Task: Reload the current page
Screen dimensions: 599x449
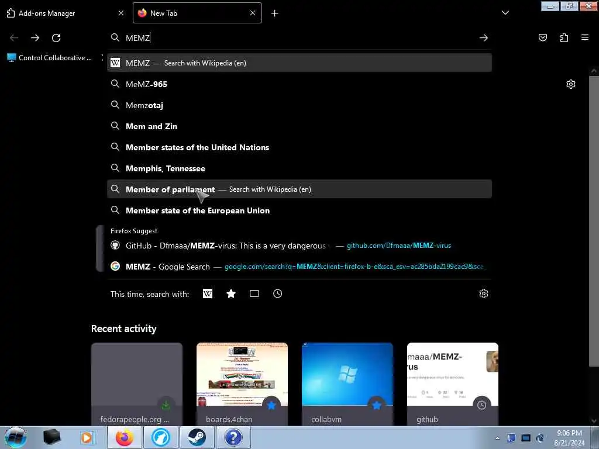Action: point(56,38)
